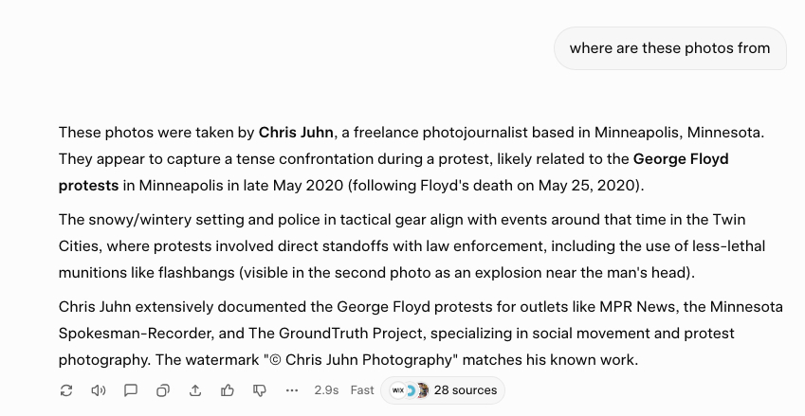Click the "Fast" mode label
Image resolution: width=805 pixels, height=416 pixels.
click(362, 390)
